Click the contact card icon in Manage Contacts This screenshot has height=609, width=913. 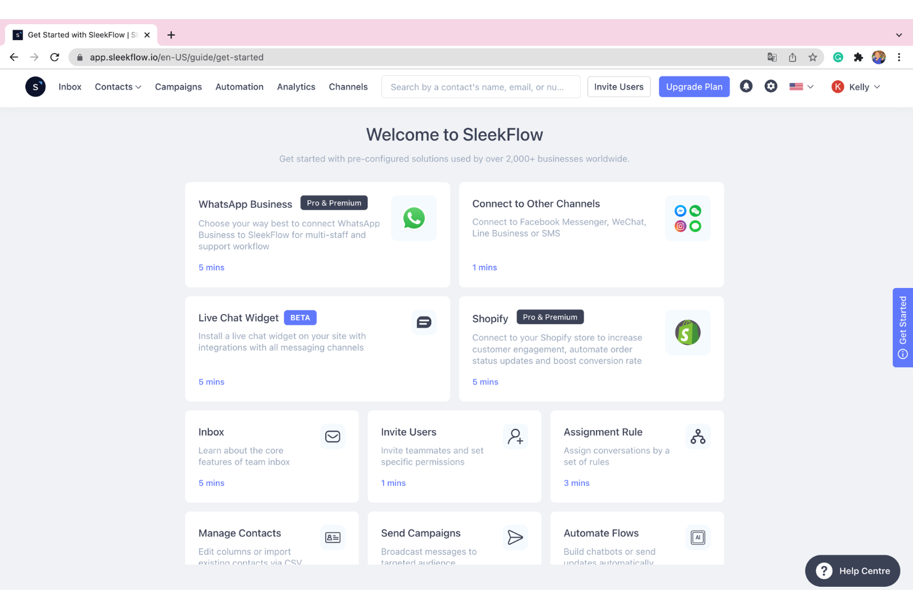(x=333, y=537)
